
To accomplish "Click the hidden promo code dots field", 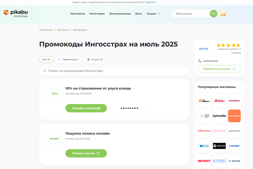I will coord(129,108).
